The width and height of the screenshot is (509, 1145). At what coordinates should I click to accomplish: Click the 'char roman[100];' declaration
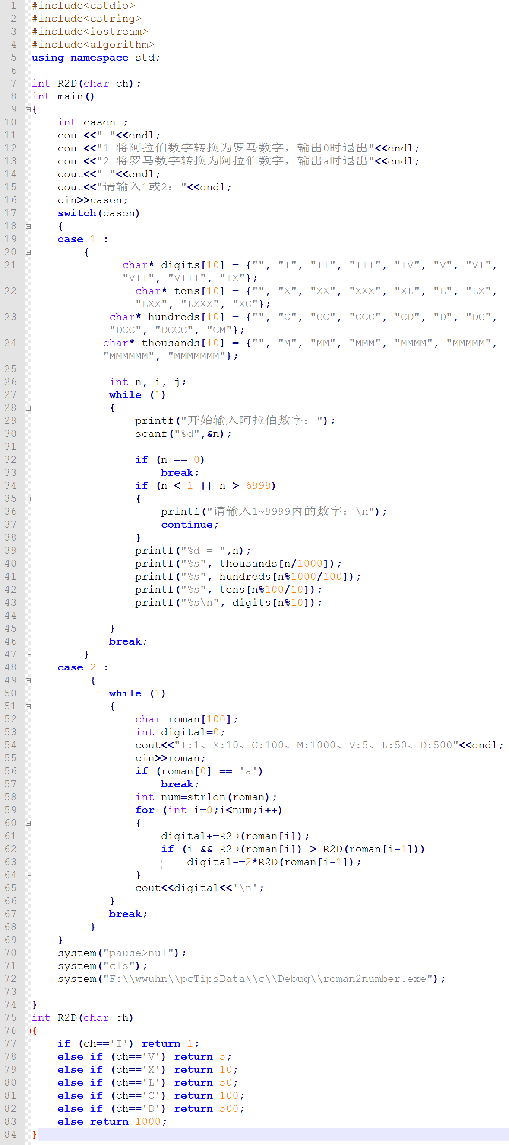(187, 719)
